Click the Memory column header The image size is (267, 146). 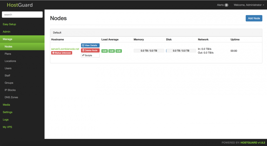point(139,39)
